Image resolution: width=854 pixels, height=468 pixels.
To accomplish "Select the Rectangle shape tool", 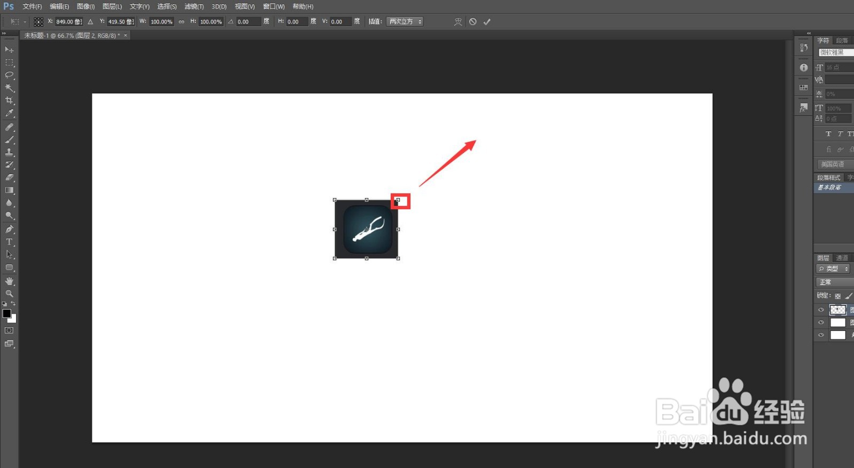I will point(9,268).
